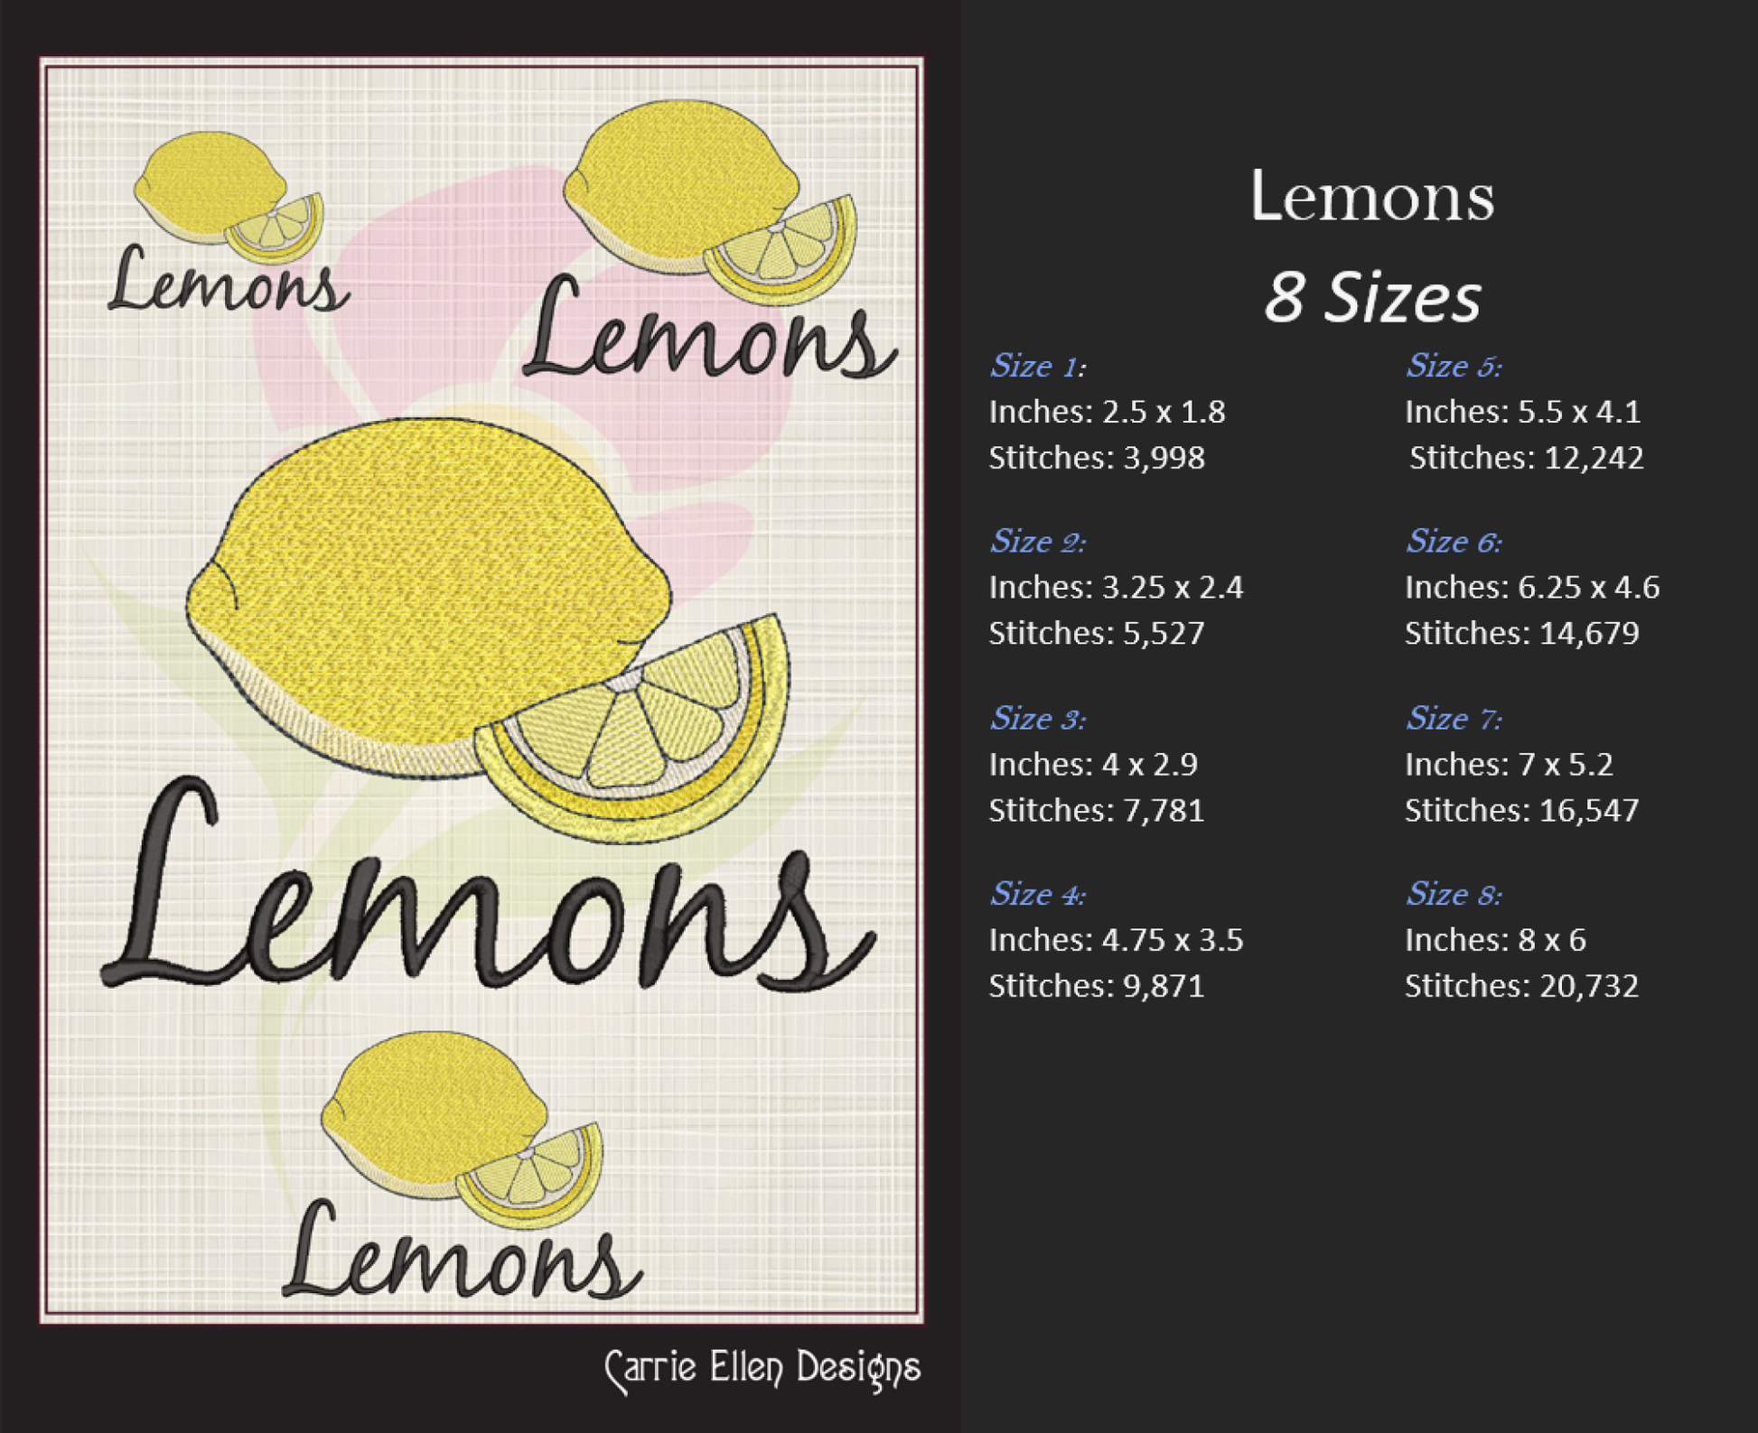Click the Size 5 label
Viewport: 1758px width, 1433px height.
[x=1453, y=366]
